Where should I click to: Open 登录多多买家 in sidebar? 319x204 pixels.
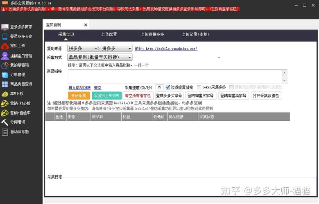point(21,36)
